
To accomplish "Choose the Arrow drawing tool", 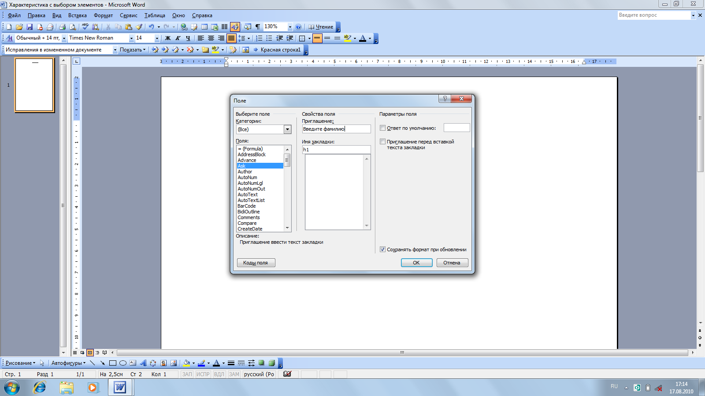I will pos(102,363).
